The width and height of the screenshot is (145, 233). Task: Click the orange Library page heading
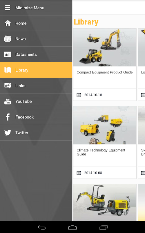pos(86,22)
